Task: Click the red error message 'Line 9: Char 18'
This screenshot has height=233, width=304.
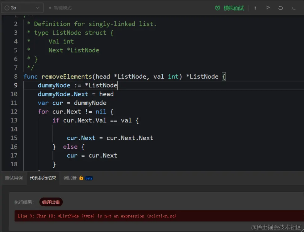Action: [97, 216]
